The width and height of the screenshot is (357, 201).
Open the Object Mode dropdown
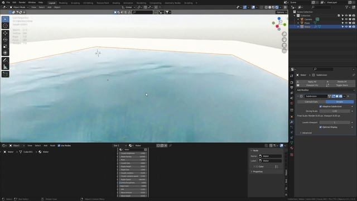[19, 7]
